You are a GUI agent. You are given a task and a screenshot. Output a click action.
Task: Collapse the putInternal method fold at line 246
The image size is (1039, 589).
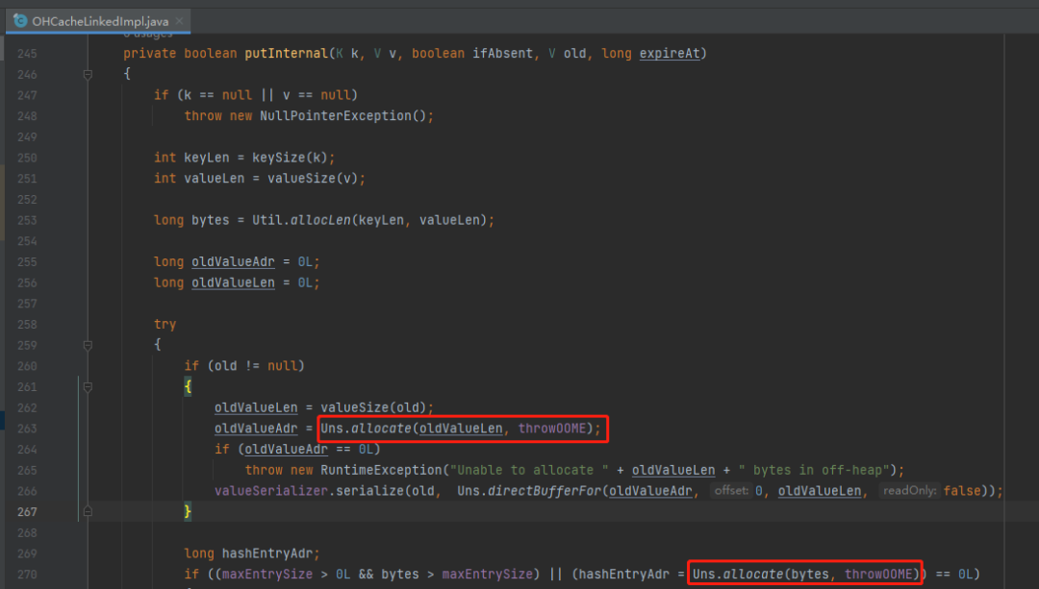click(x=88, y=75)
